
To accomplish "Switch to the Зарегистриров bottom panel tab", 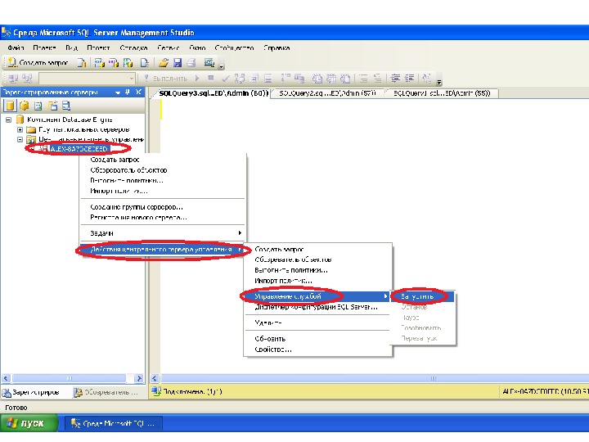I will 32,392.
